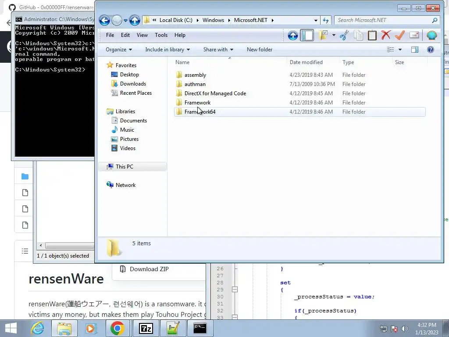Select Recent Places in the navigation pane

pyautogui.click(x=136, y=93)
